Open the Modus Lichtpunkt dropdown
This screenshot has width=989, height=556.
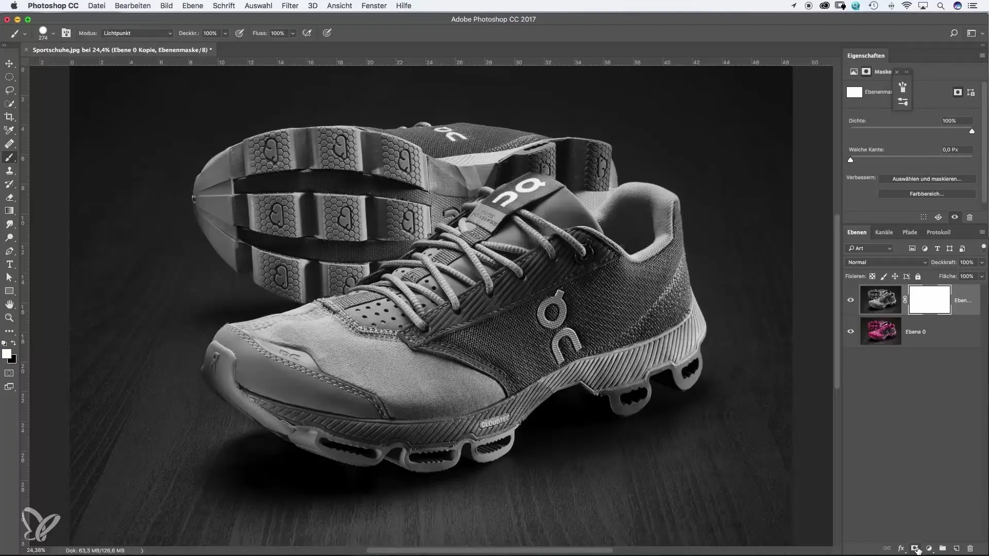(x=137, y=33)
